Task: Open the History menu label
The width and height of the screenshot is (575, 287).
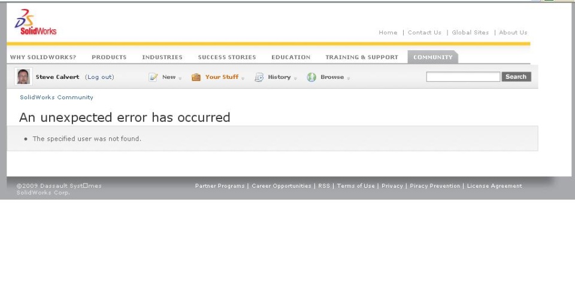Action: coord(279,77)
